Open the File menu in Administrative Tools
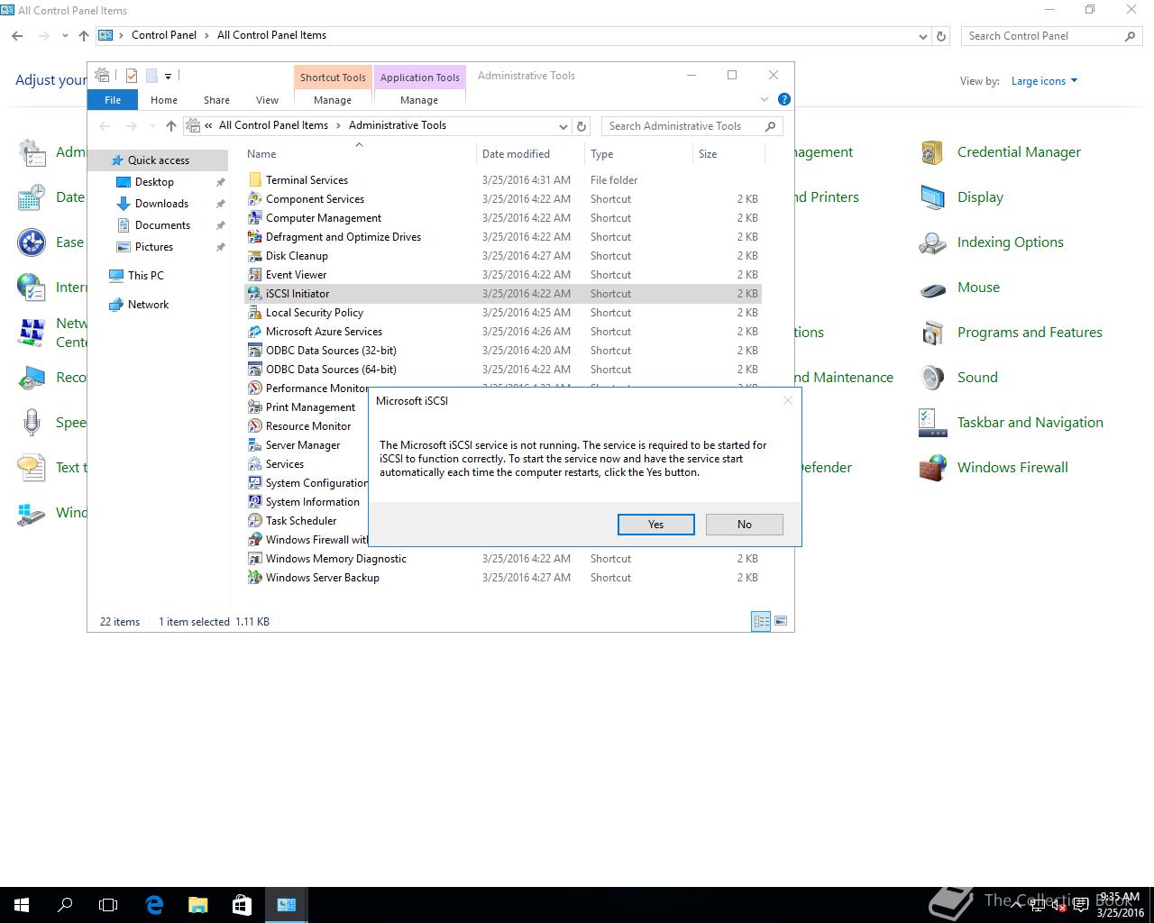1154x923 pixels. pyautogui.click(x=113, y=100)
